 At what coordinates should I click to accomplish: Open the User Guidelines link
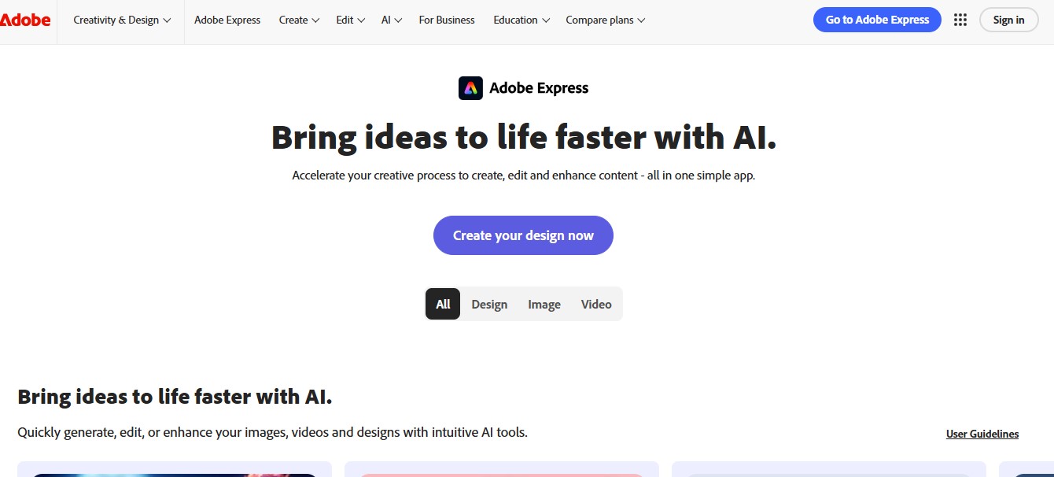pyautogui.click(x=982, y=434)
